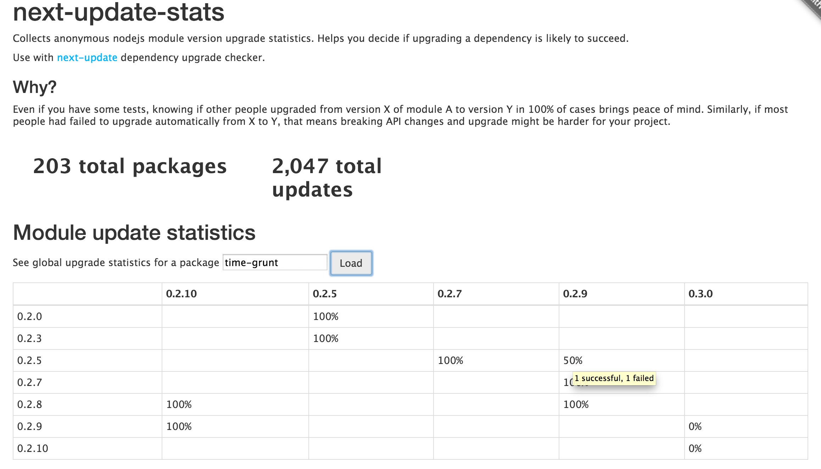Image resolution: width=821 pixels, height=469 pixels.
Task: Click 100% cell for 0.2.5 to 0.2.7
Action: [450, 360]
